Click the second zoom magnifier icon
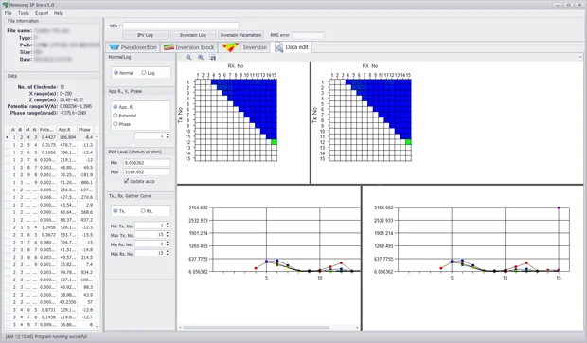 pos(201,57)
